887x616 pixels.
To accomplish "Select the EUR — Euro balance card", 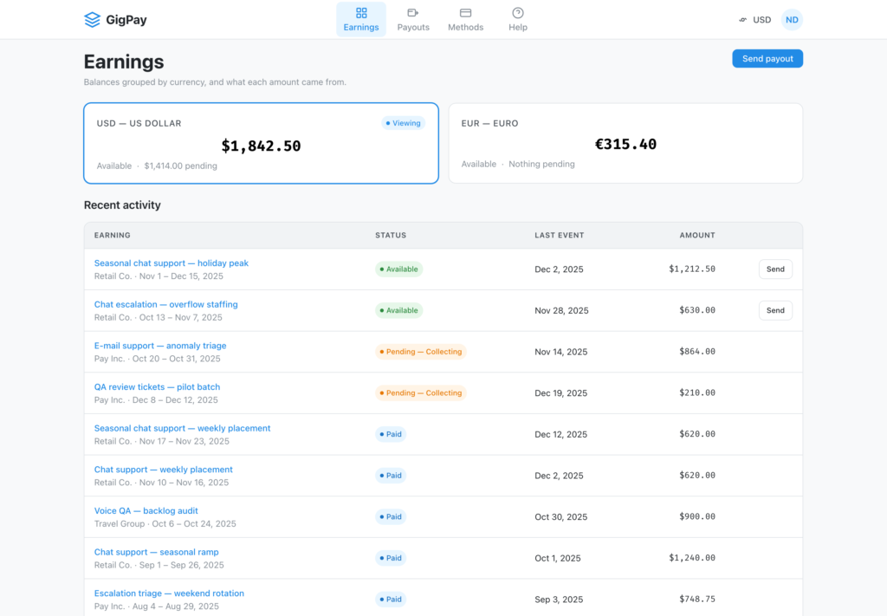I will pyautogui.click(x=625, y=143).
